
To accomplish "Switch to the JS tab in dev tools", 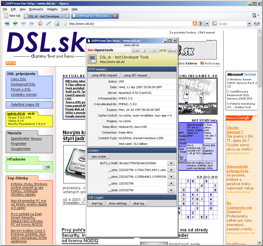I will (x=145, y=51).
